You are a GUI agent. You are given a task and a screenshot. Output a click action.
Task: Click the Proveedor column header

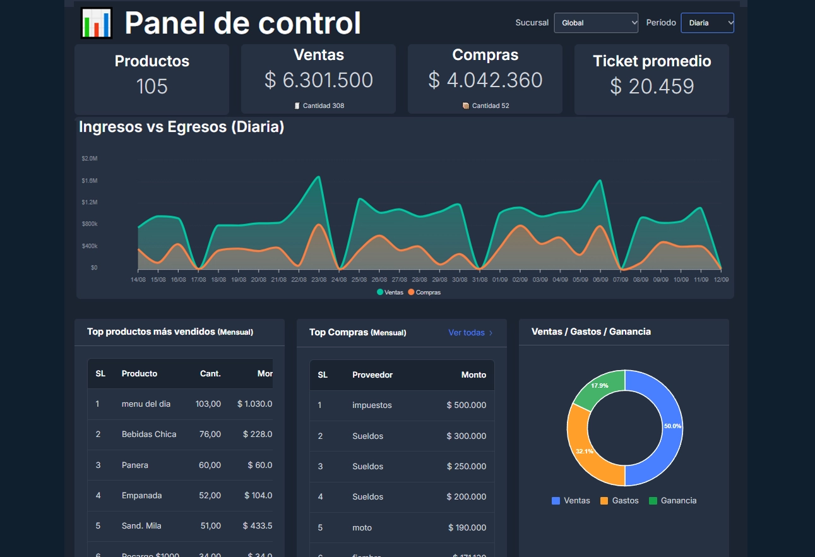(x=372, y=375)
